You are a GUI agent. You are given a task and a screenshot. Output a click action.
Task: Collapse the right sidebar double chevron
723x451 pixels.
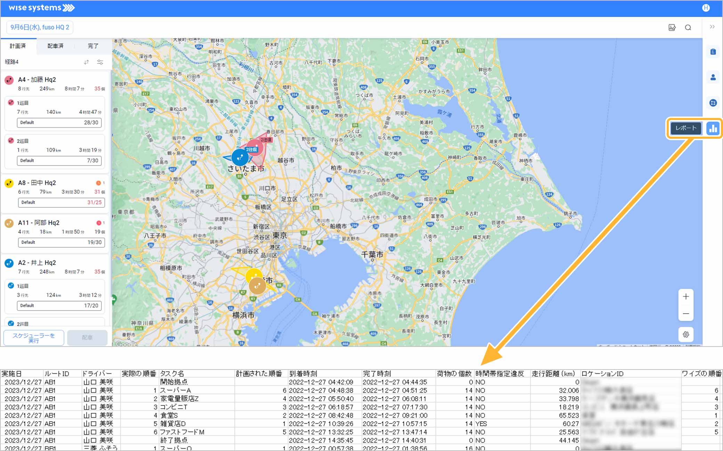coord(712,27)
